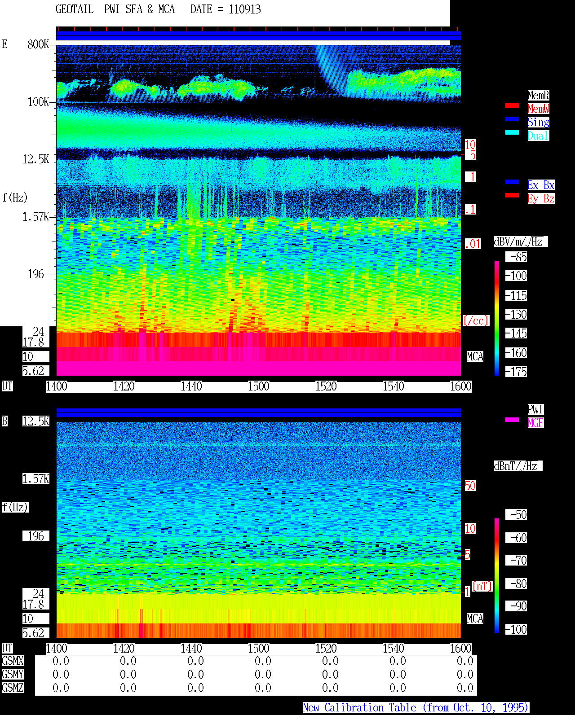Select the Dual legend label
Image resolution: width=575 pixels, height=715 pixels.
click(538, 136)
